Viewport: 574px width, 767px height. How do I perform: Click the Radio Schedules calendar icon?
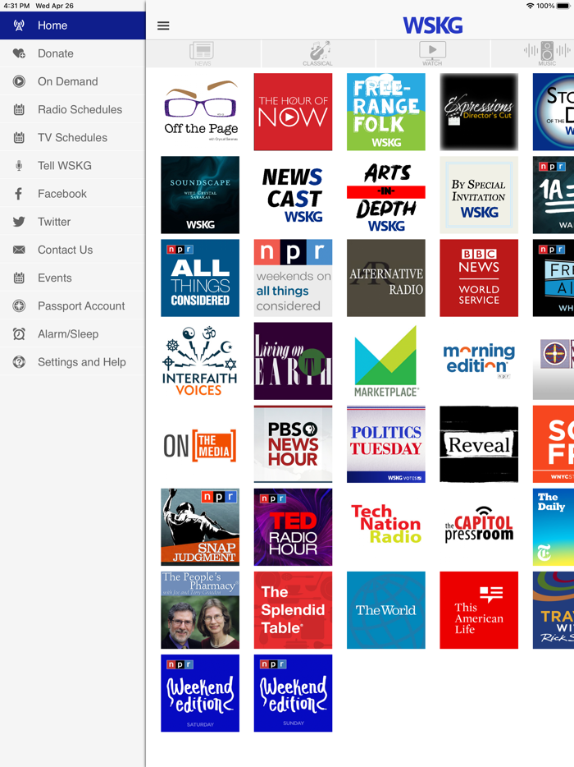19,109
